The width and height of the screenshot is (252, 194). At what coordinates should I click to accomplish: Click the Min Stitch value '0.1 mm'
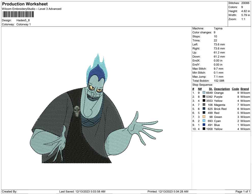(218, 73)
